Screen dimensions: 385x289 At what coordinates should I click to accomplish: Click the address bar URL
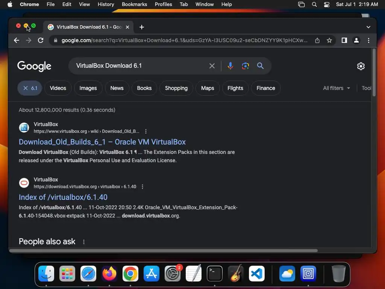[184, 40]
